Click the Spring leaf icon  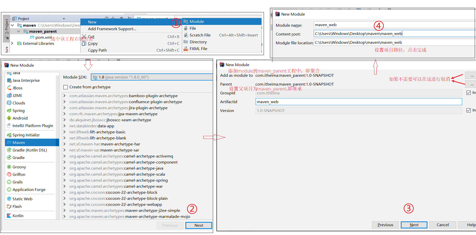pyautogui.click(x=9, y=110)
